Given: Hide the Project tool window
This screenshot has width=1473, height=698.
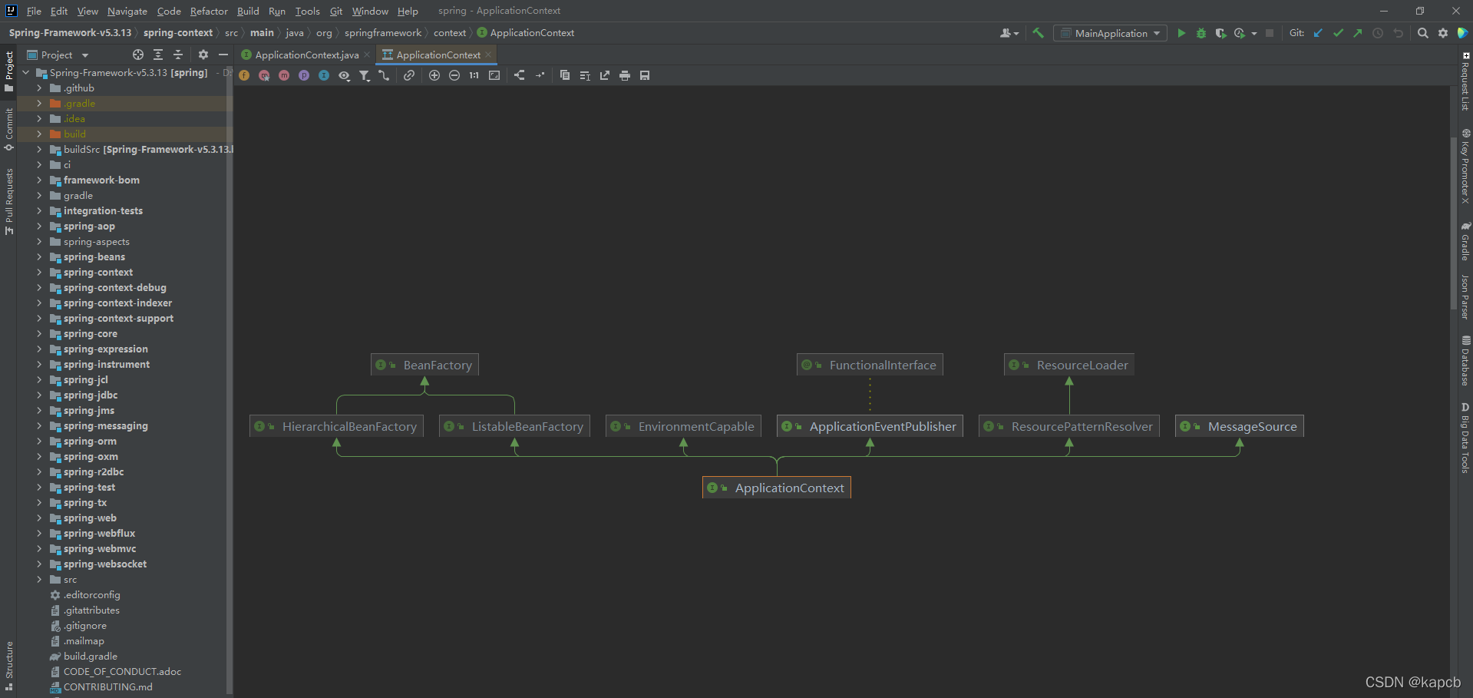Looking at the screenshot, I should pyautogui.click(x=223, y=55).
